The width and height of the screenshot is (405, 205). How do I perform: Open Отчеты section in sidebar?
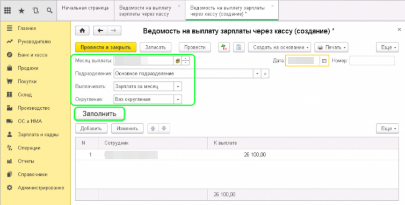click(26, 161)
